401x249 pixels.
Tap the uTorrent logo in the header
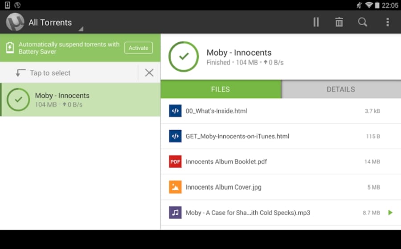coord(15,22)
